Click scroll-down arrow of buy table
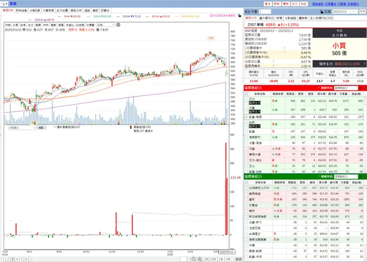 click(x=365, y=171)
